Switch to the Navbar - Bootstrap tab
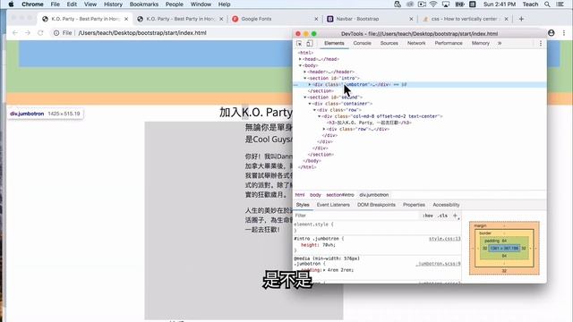 370,19
